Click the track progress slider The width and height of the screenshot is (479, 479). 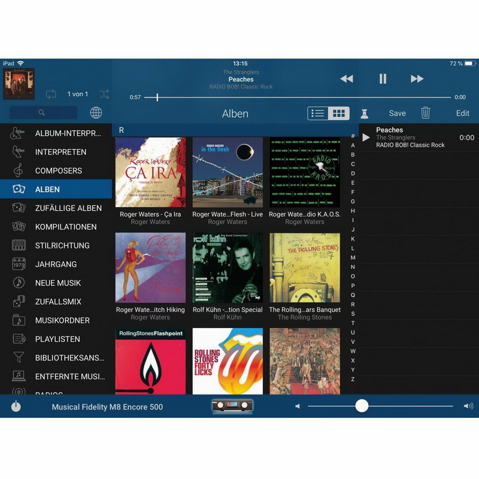click(298, 98)
